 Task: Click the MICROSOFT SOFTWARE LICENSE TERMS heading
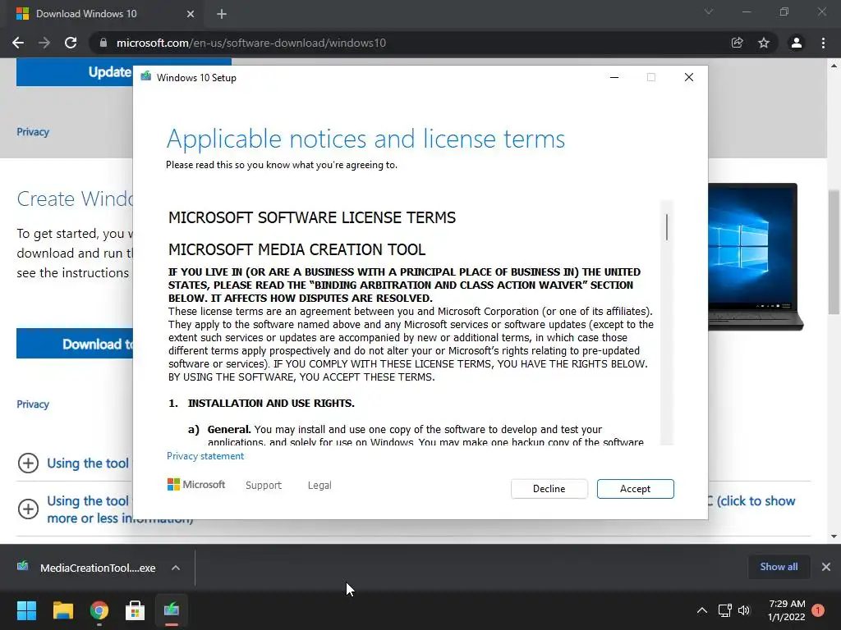pos(311,217)
